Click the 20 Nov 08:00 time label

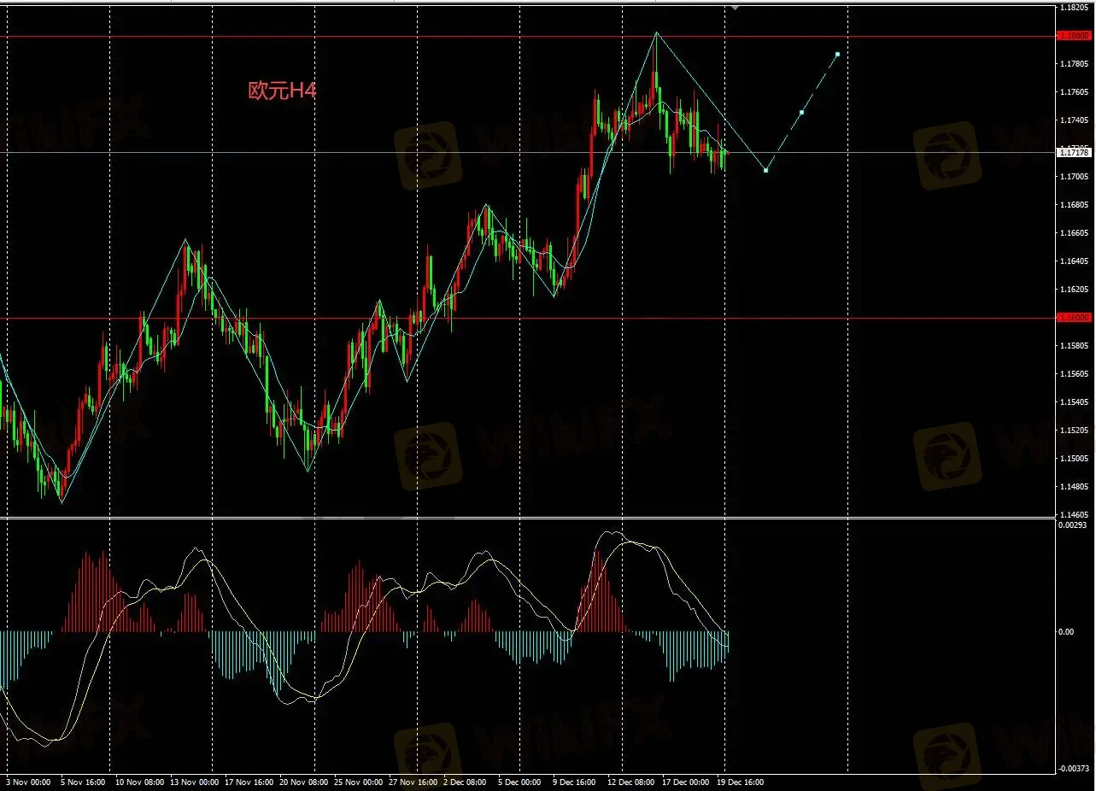pos(305,782)
